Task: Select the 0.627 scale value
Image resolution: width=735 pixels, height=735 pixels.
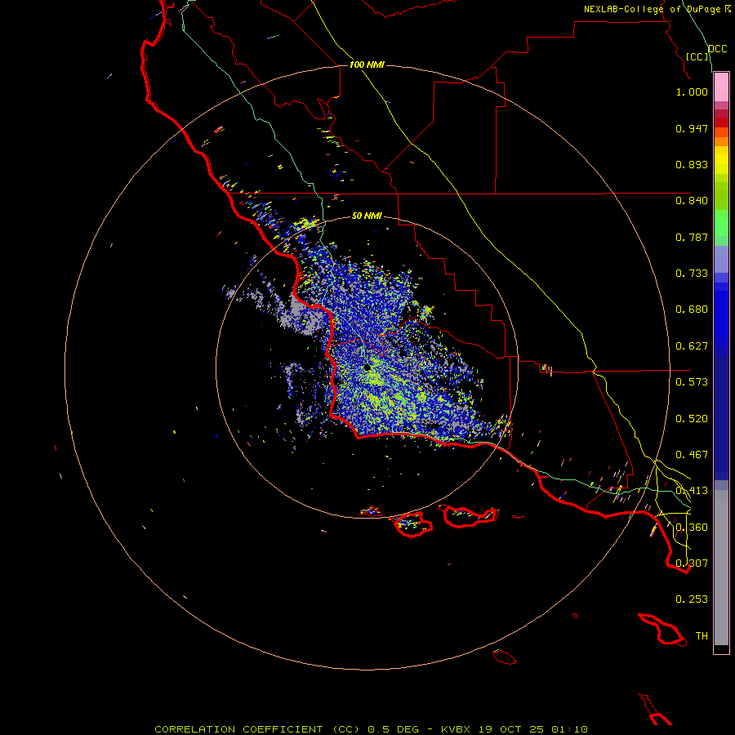Action: tap(692, 346)
